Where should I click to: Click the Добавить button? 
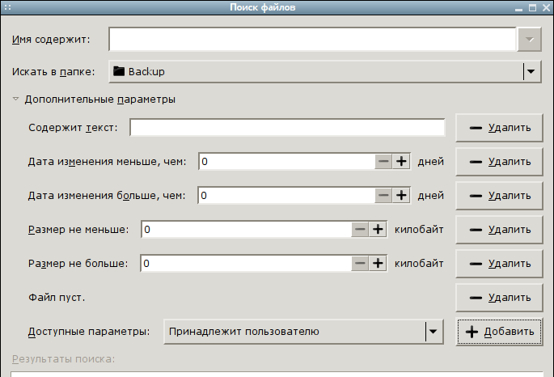pos(499,332)
